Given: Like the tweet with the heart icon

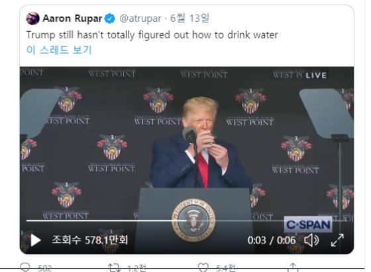Looking at the screenshot, I should tap(203, 267).
